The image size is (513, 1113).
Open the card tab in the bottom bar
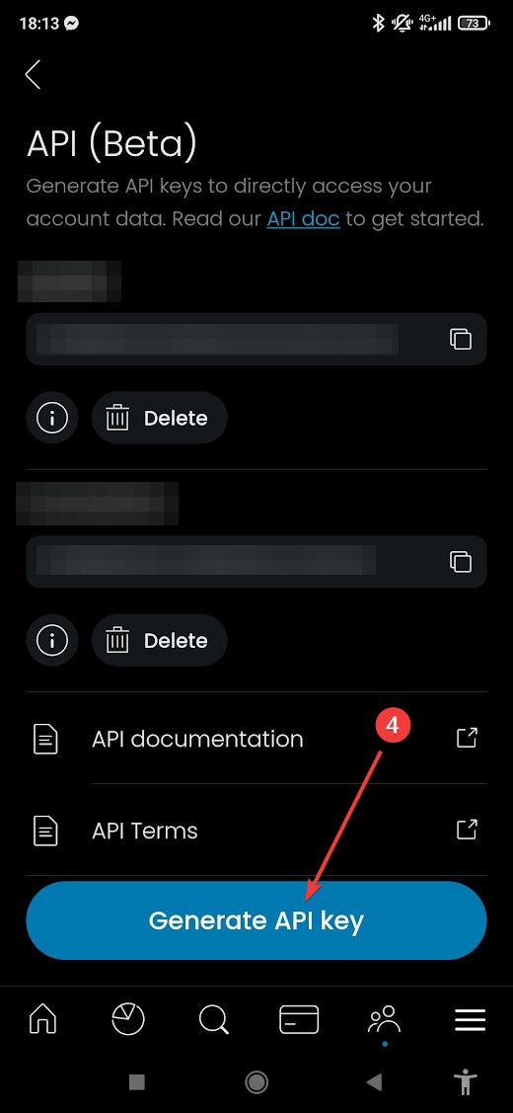[299, 1020]
